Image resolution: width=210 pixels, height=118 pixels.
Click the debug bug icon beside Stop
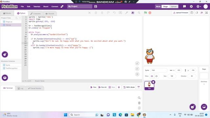click(x=119, y=87)
